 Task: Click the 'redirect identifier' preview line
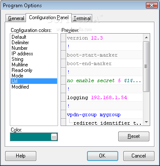pyautogui.click(x=104, y=122)
